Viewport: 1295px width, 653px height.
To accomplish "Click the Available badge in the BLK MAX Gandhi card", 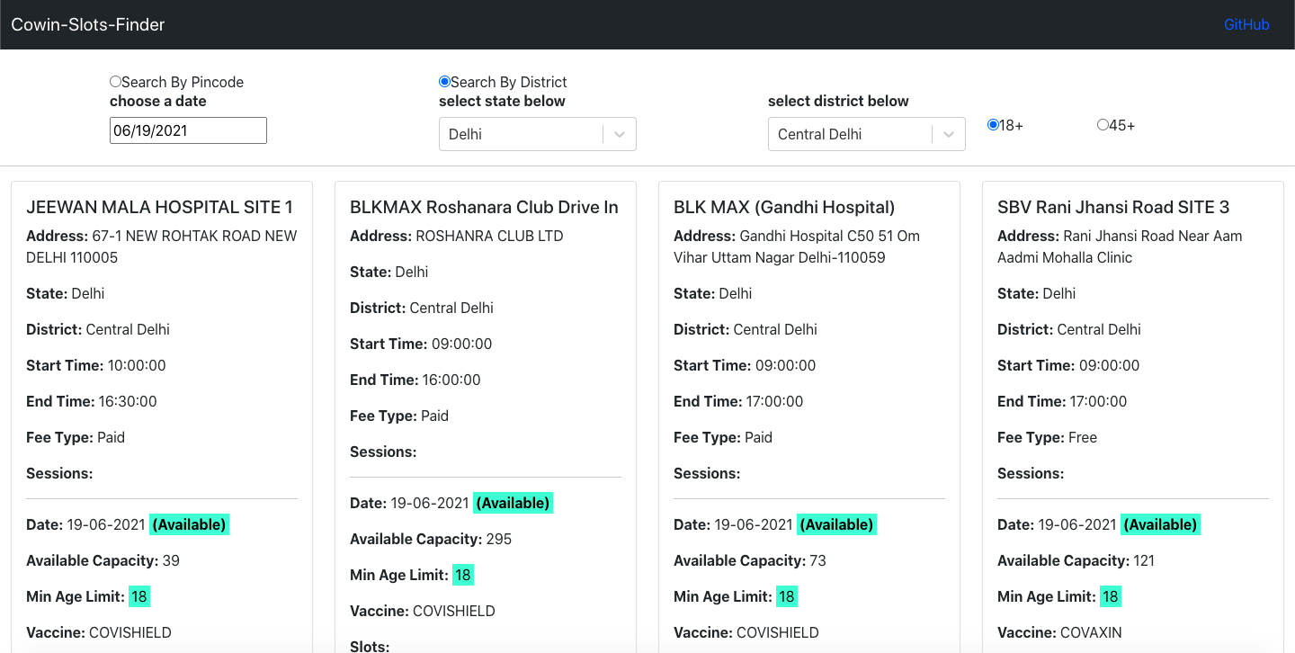I will click(x=836, y=524).
